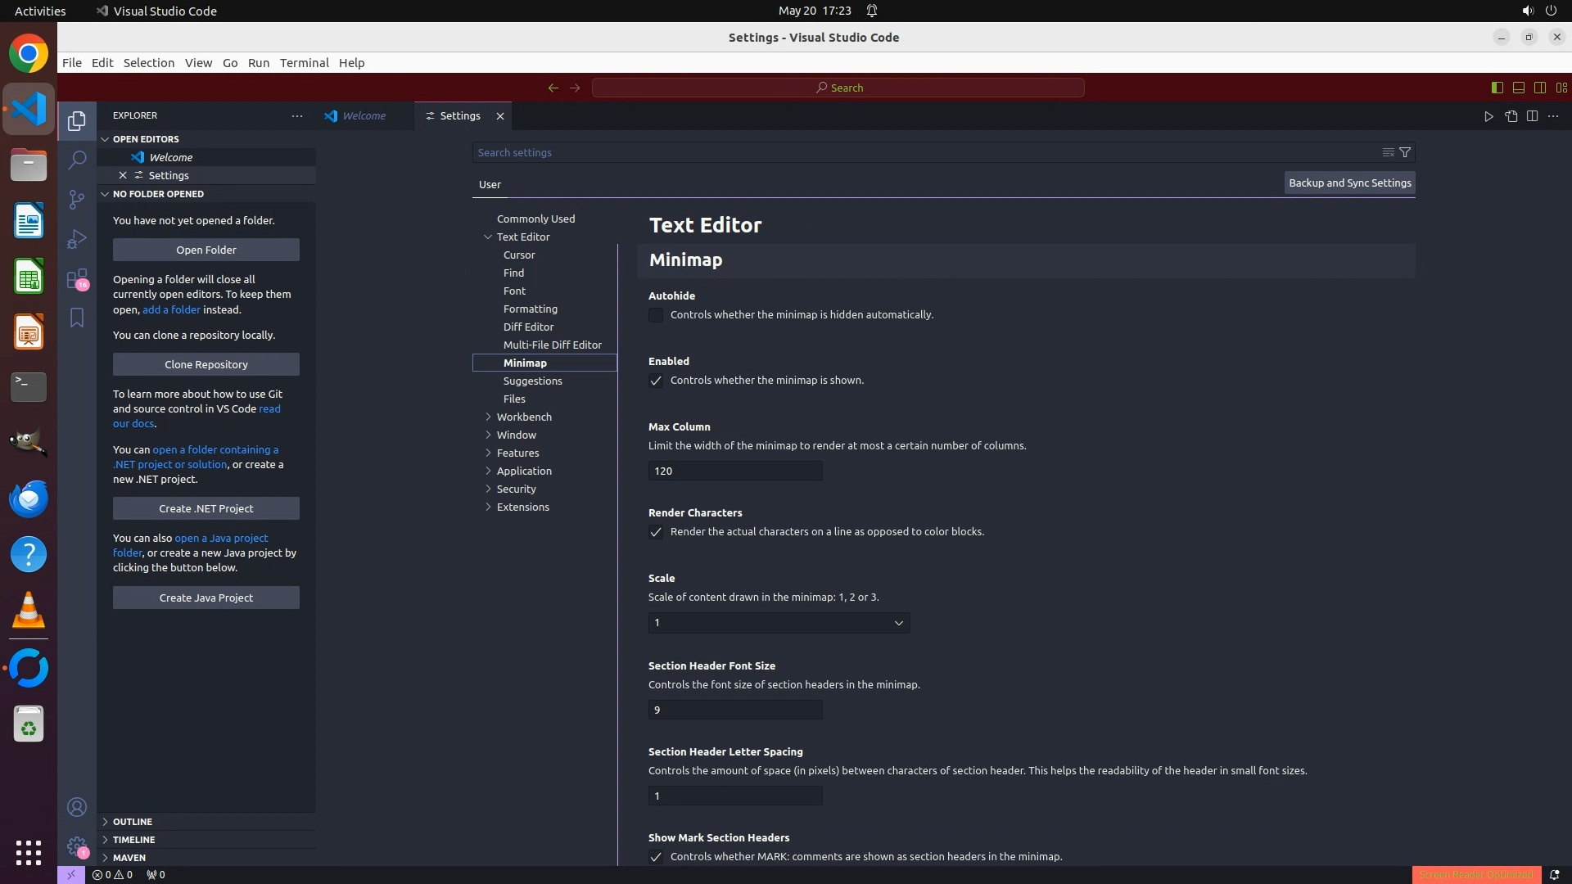Click the Clone Repository button
Image resolution: width=1572 pixels, height=884 pixels.
[x=206, y=364]
